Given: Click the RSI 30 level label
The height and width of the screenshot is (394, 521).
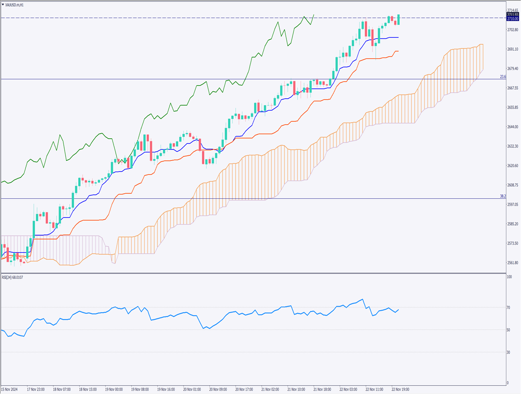Looking at the screenshot, I should click(x=508, y=352).
